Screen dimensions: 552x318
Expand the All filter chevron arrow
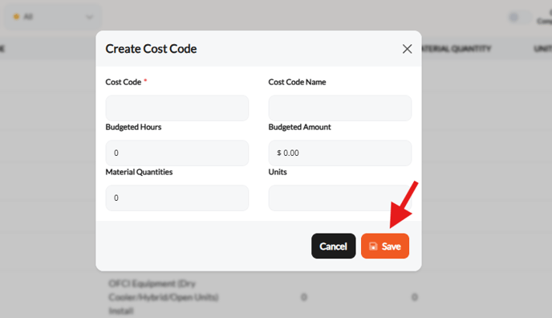(x=89, y=17)
